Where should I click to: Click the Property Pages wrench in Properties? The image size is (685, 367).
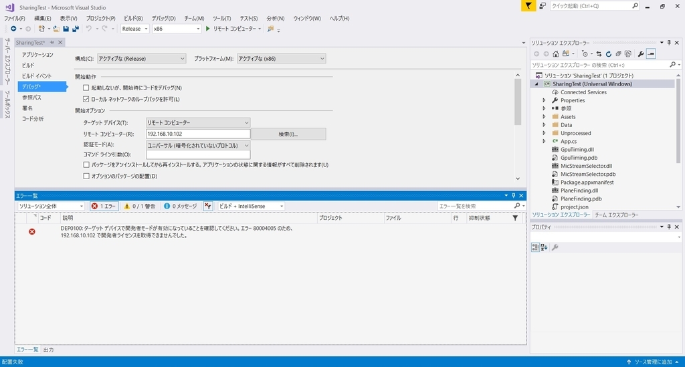pos(555,247)
